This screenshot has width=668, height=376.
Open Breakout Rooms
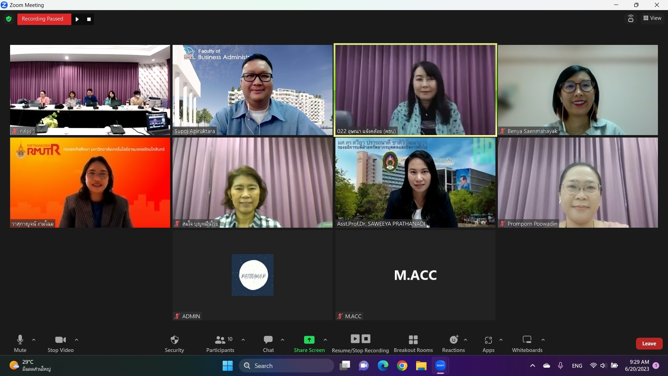(413, 344)
